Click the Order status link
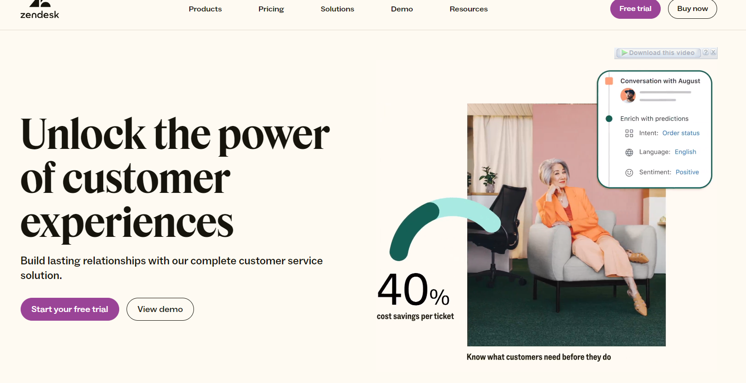This screenshot has width=746, height=383. (x=681, y=133)
